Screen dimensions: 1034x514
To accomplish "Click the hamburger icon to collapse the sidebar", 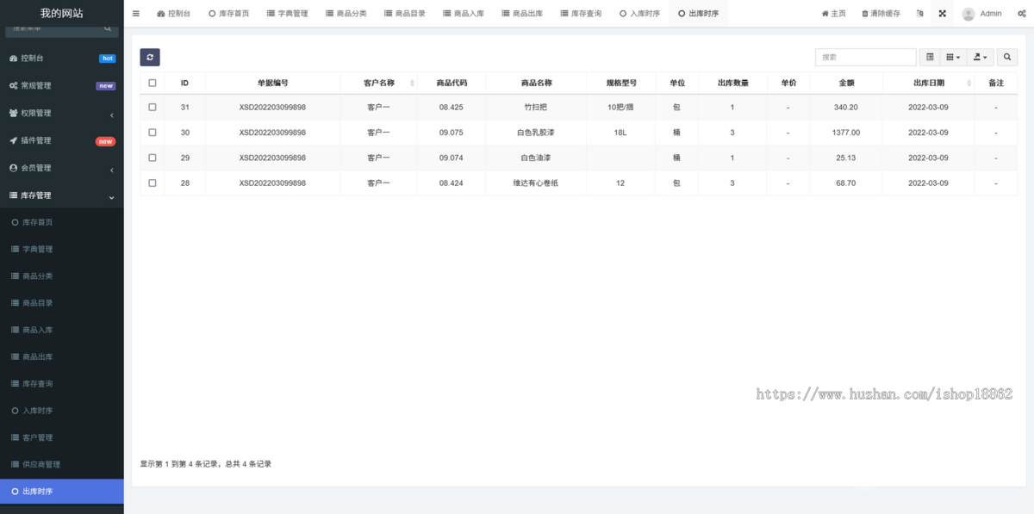I will coord(135,13).
